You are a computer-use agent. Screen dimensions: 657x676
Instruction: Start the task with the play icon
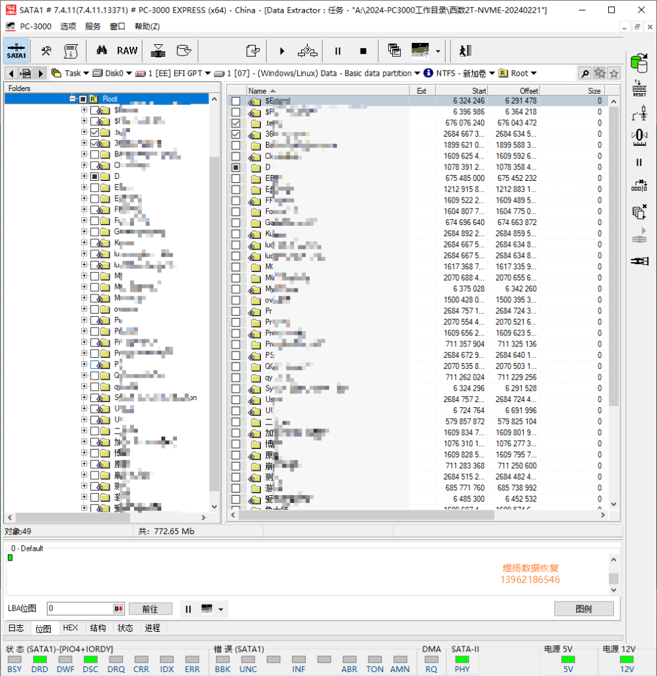click(282, 51)
